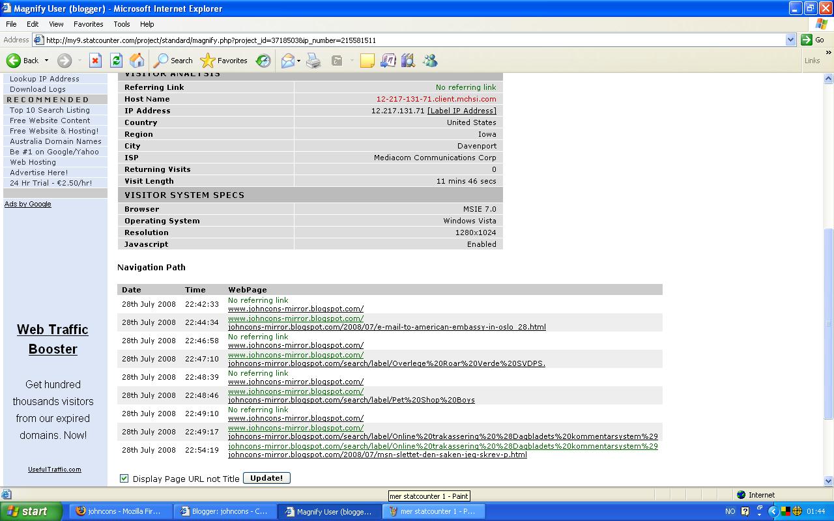Refresh the page with the green arrows icon
This screenshot has width=834, height=521.
pyautogui.click(x=116, y=61)
